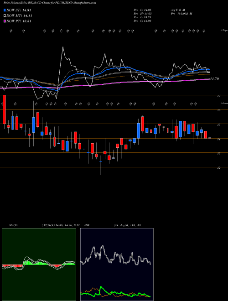The image size is (228, 301).
Task: Click the 13 price axis label
Action: point(219,153)
